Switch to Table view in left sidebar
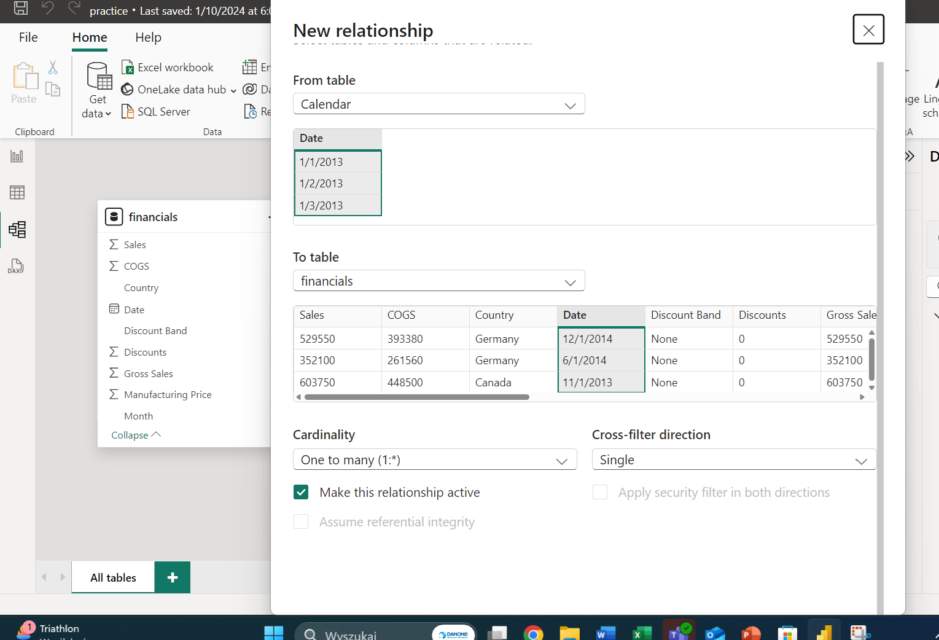939x640 pixels. pos(17,193)
